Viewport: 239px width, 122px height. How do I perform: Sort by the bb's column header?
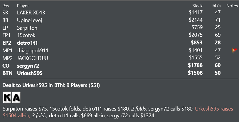(216, 6)
